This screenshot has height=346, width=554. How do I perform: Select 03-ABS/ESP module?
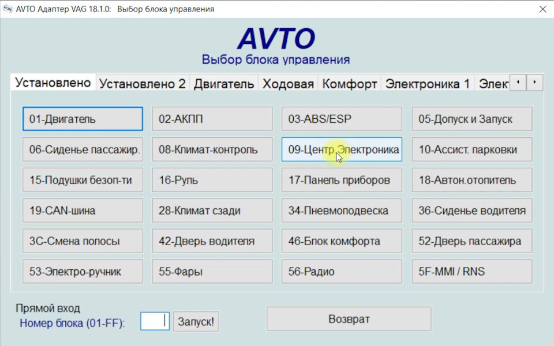coord(342,119)
